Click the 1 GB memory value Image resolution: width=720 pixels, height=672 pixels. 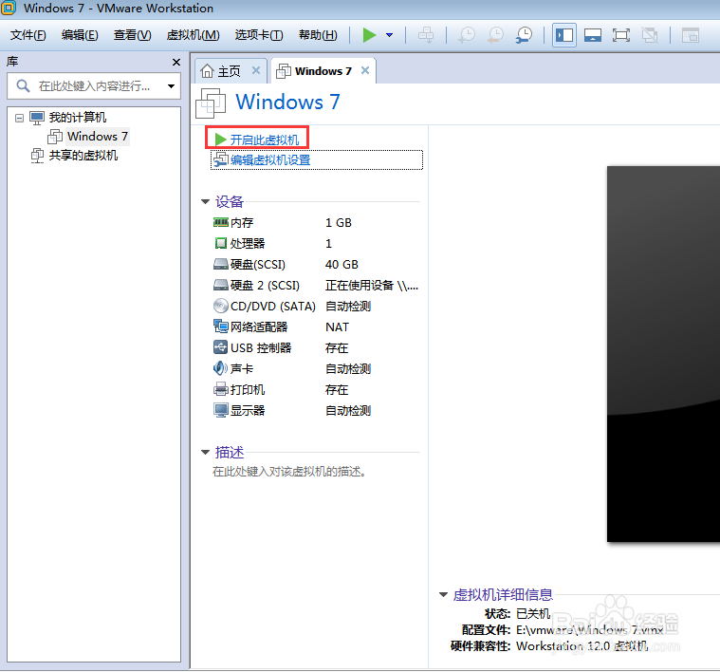click(x=339, y=223)
